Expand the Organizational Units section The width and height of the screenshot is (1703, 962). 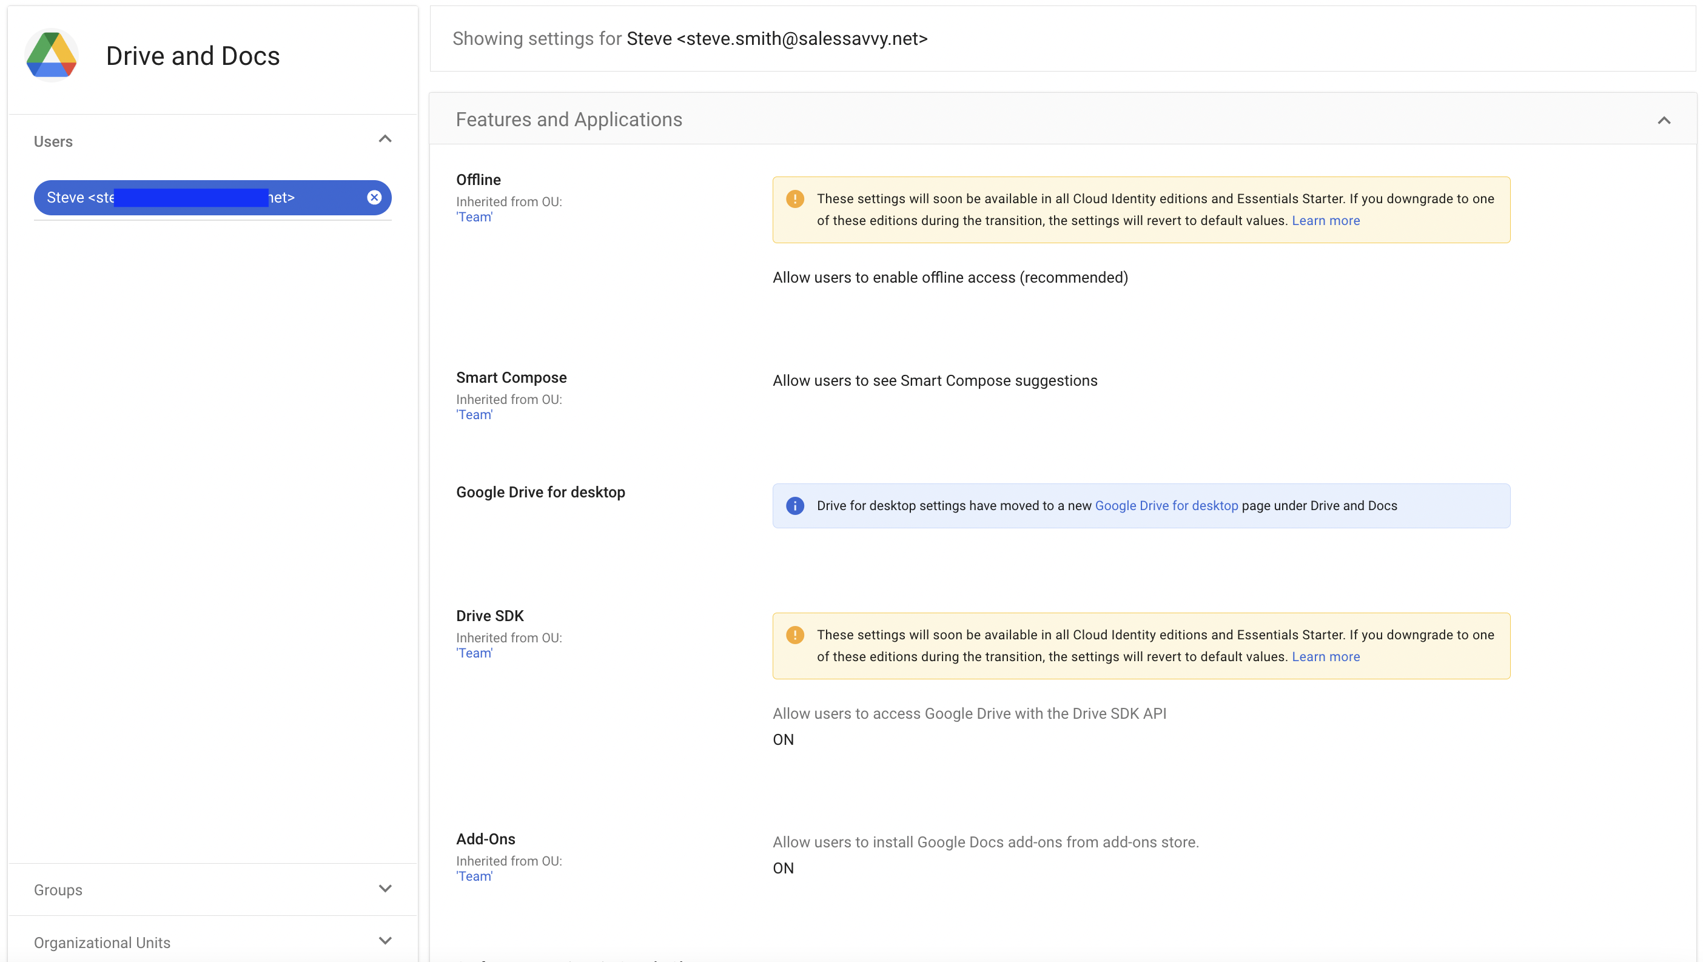385,941
